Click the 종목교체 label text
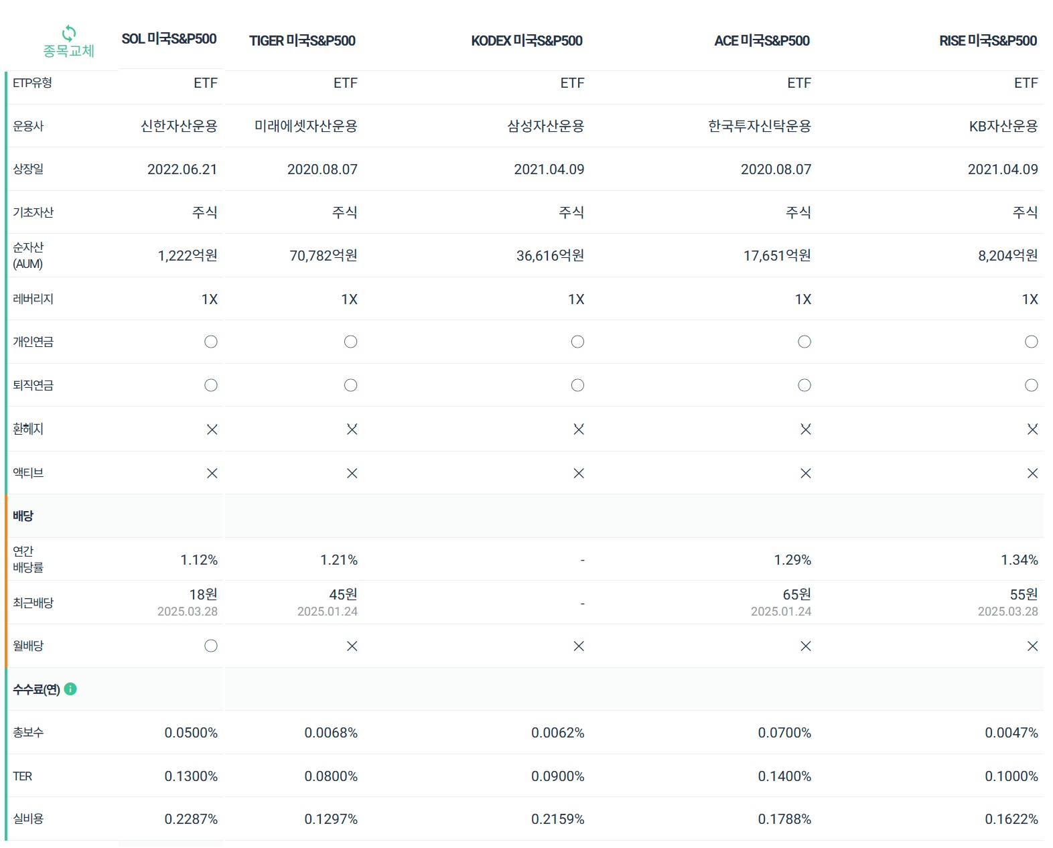This screenshot has height=848, width=1053. point(69,51)
